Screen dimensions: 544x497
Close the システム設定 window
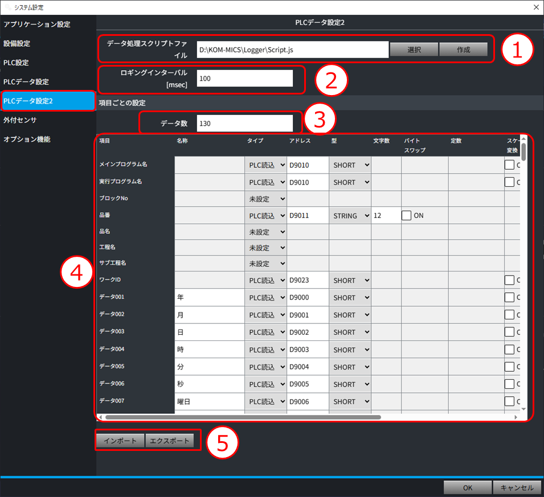pos(535,7)
